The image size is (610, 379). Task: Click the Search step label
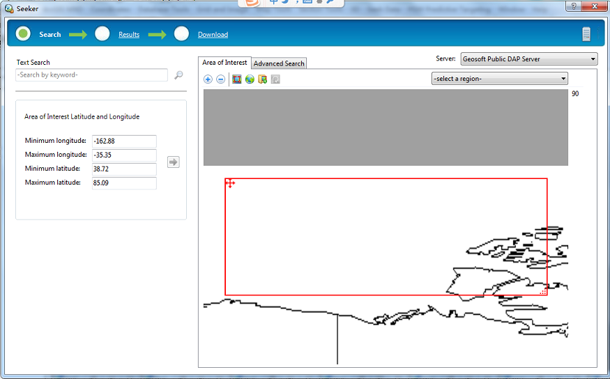click(x=50, y=35)
